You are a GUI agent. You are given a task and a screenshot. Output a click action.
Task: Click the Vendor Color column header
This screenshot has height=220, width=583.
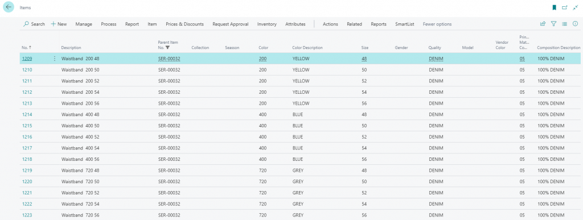pyautogui.click(x=502, y=45)
